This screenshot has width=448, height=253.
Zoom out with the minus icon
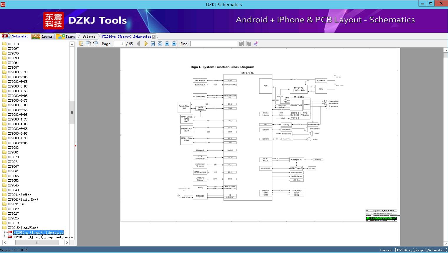point(167,44)
